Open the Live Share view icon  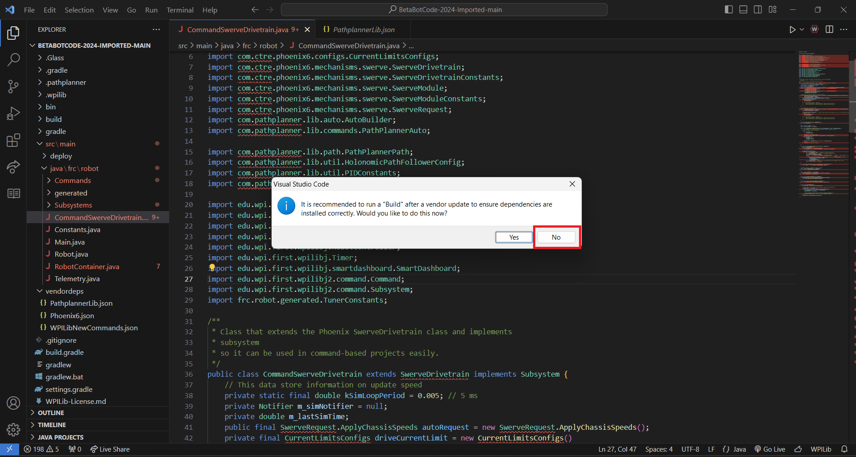pyautogui.click(x=13, y=167)
